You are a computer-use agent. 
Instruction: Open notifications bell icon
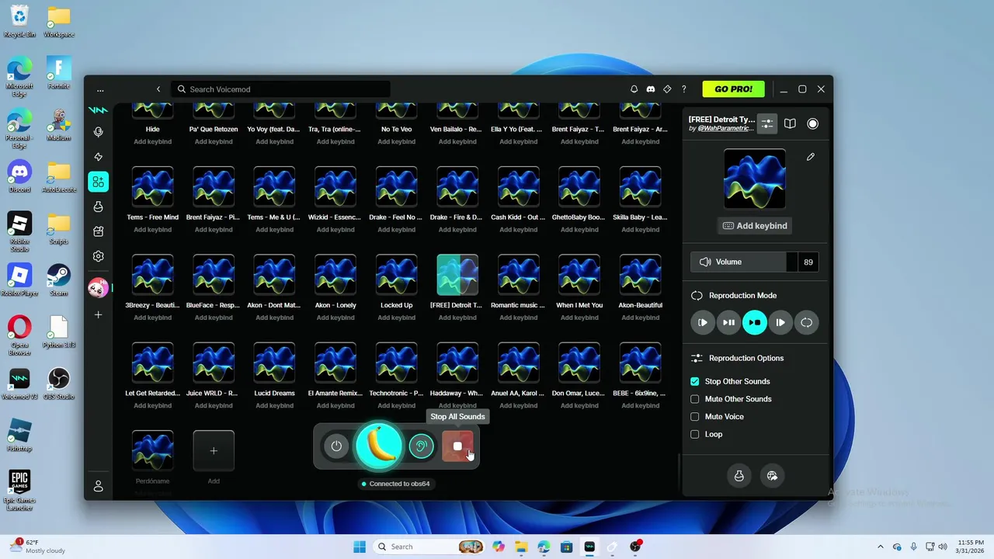tap(634, 89)
